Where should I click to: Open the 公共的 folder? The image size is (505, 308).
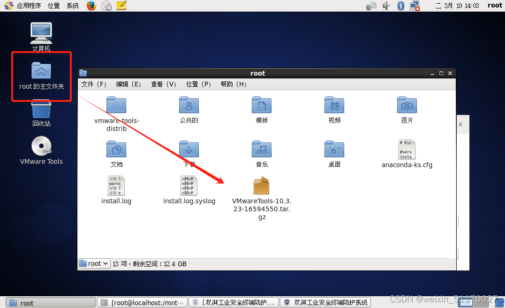(x=189, y=105)
